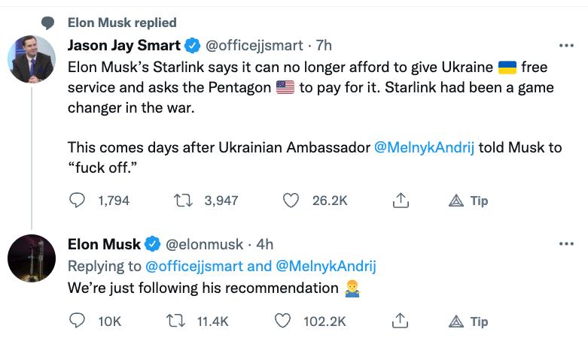The image size is (588, 341).
Task: Like Elon Musk's reply
Action: (282, 321)
